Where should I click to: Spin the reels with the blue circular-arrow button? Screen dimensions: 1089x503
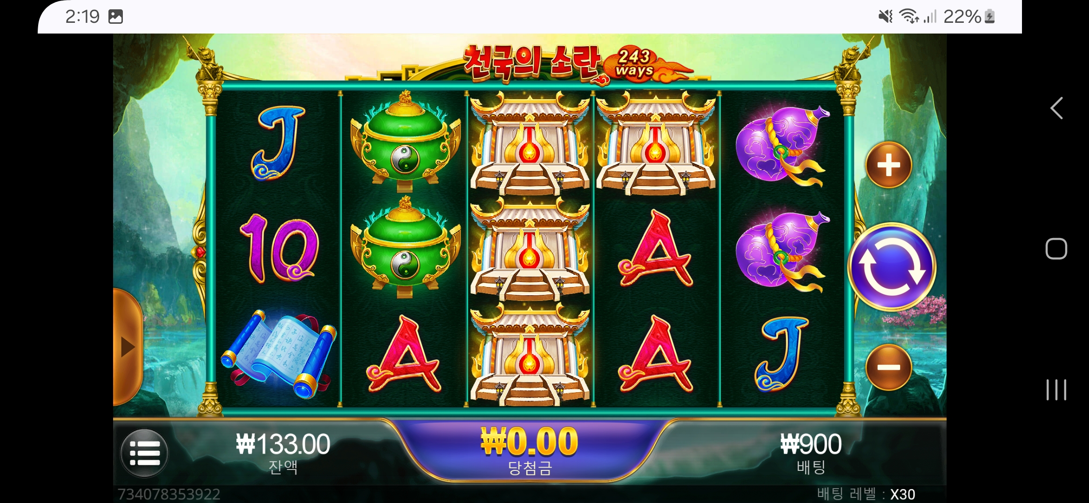tap(892, 267)
